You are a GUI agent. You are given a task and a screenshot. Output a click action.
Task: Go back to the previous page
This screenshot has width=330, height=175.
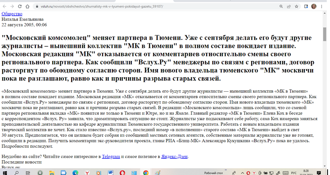pos(4,6)
